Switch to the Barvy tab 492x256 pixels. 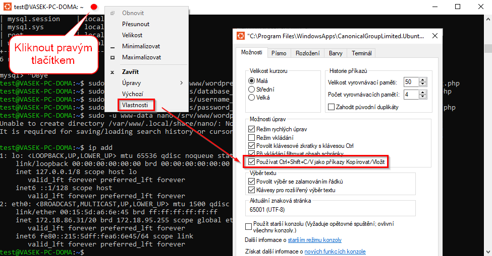click(x=336, y=53)
